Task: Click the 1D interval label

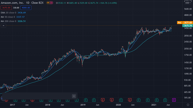Action: tap(28, 3)
